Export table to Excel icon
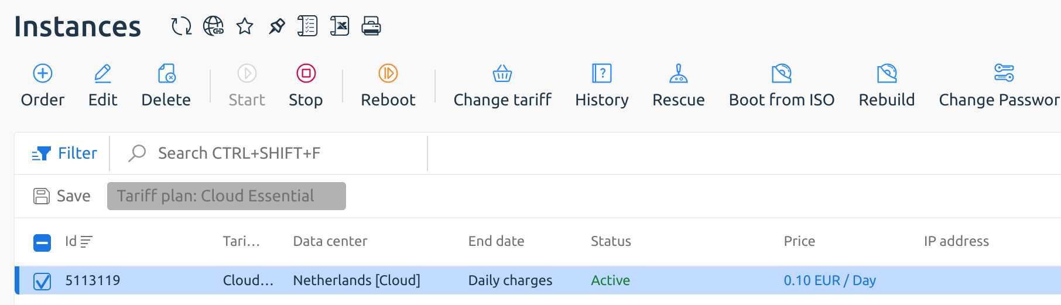This screenshot has height=305, width=1061. click(x=340, y=26)
